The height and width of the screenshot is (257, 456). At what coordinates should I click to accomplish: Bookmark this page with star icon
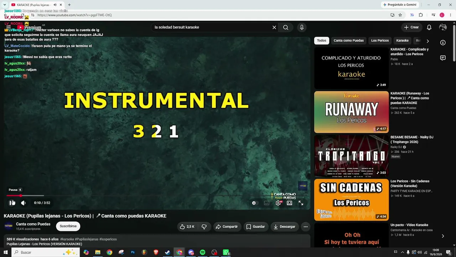[400, 15]
